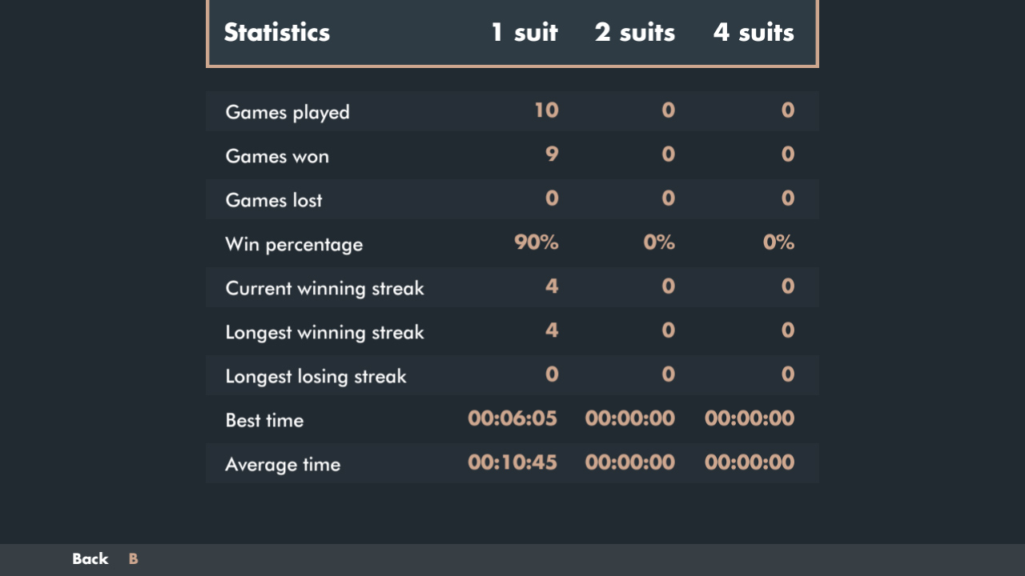
Task: Click the bottom status bar
Action: coord(512,558)
